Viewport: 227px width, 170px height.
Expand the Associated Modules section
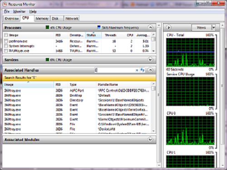pos(150,139)
